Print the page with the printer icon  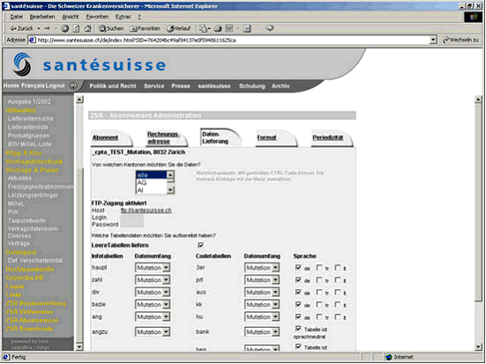tap(218, 28)
